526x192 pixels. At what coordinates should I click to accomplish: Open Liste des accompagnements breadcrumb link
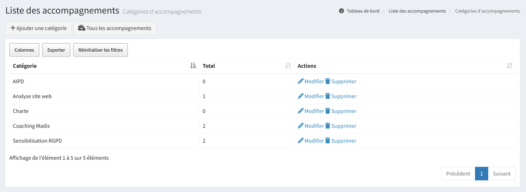pyautogui.click(x=417, y=11)
